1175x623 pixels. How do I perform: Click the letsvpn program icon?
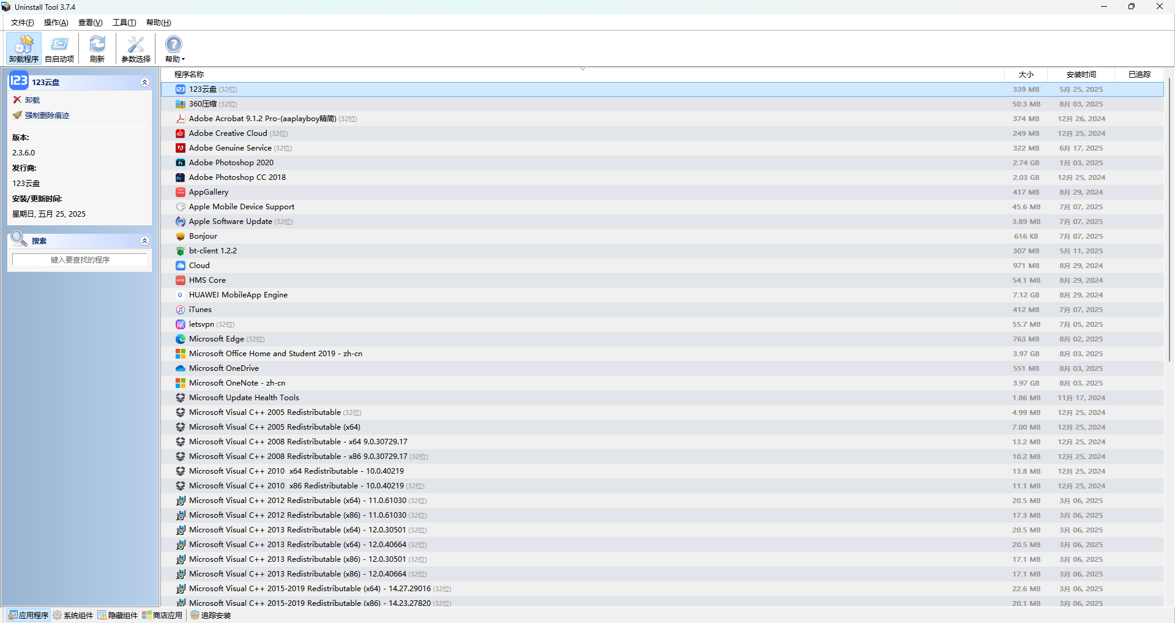coord(181,324)
